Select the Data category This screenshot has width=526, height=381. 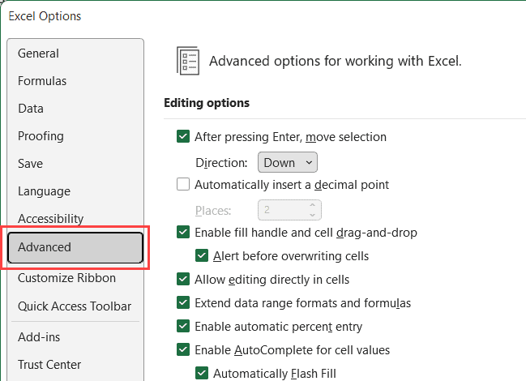[31, 109]
